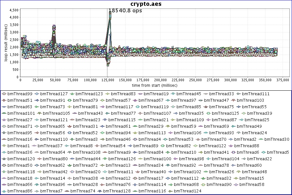
Task: Click the bmThread99 legend marker icon
Action: [x=4, y=94]
